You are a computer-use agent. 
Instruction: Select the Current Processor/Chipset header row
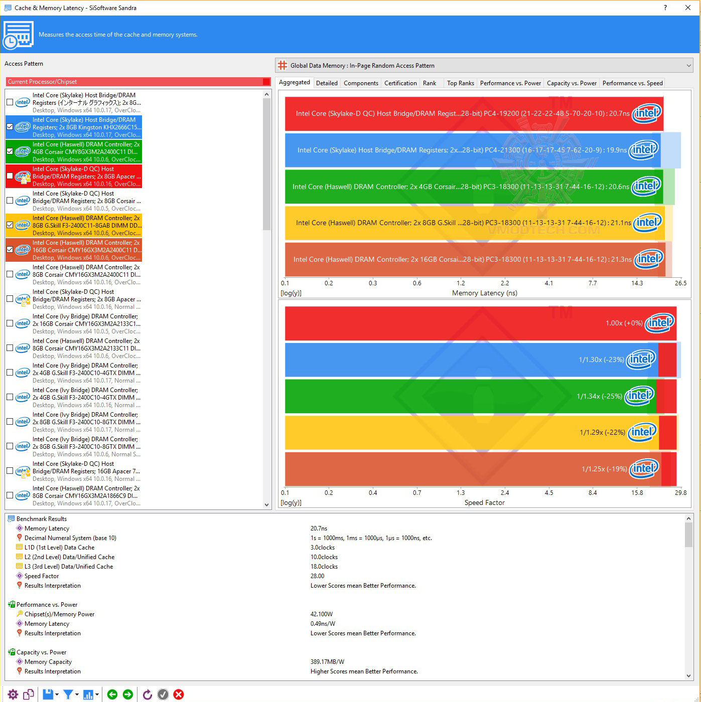coord(138,82)
